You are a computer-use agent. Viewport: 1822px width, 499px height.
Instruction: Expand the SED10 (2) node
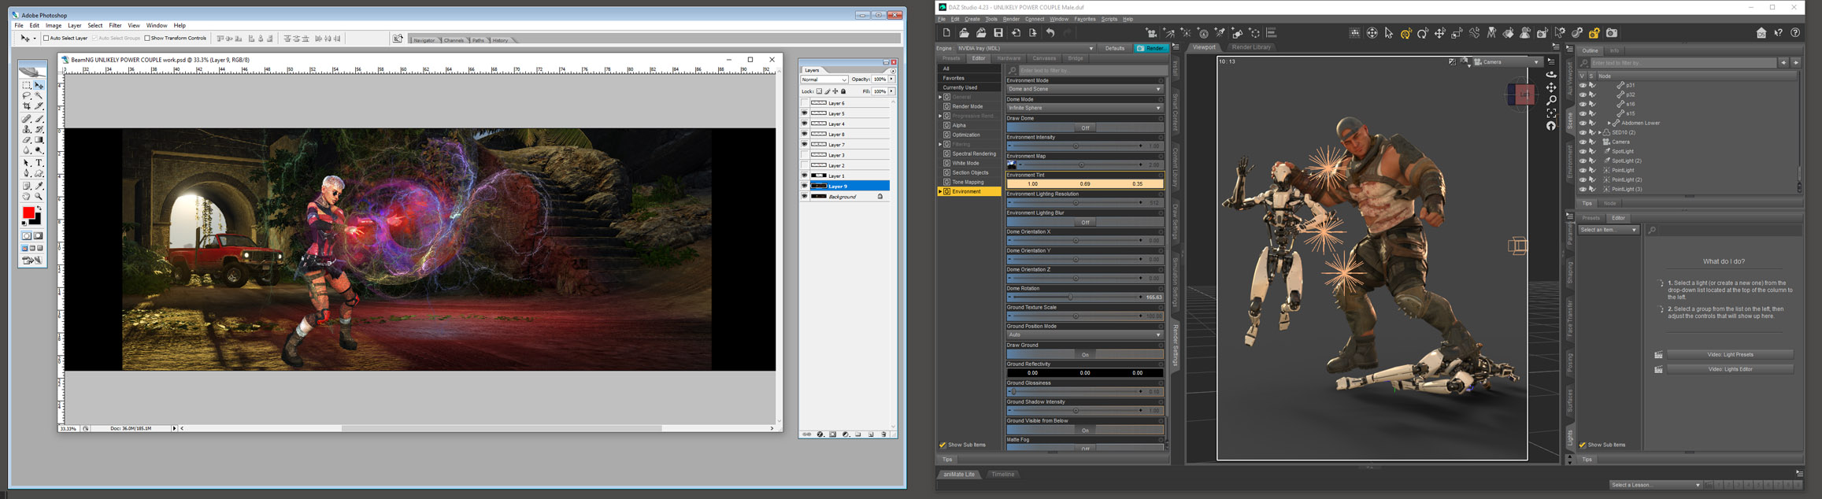click(1599, 132)
